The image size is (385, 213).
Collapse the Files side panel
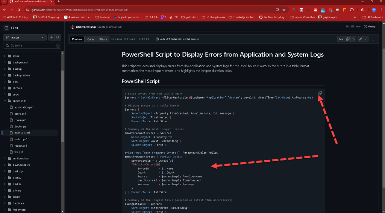pos(6,28)
